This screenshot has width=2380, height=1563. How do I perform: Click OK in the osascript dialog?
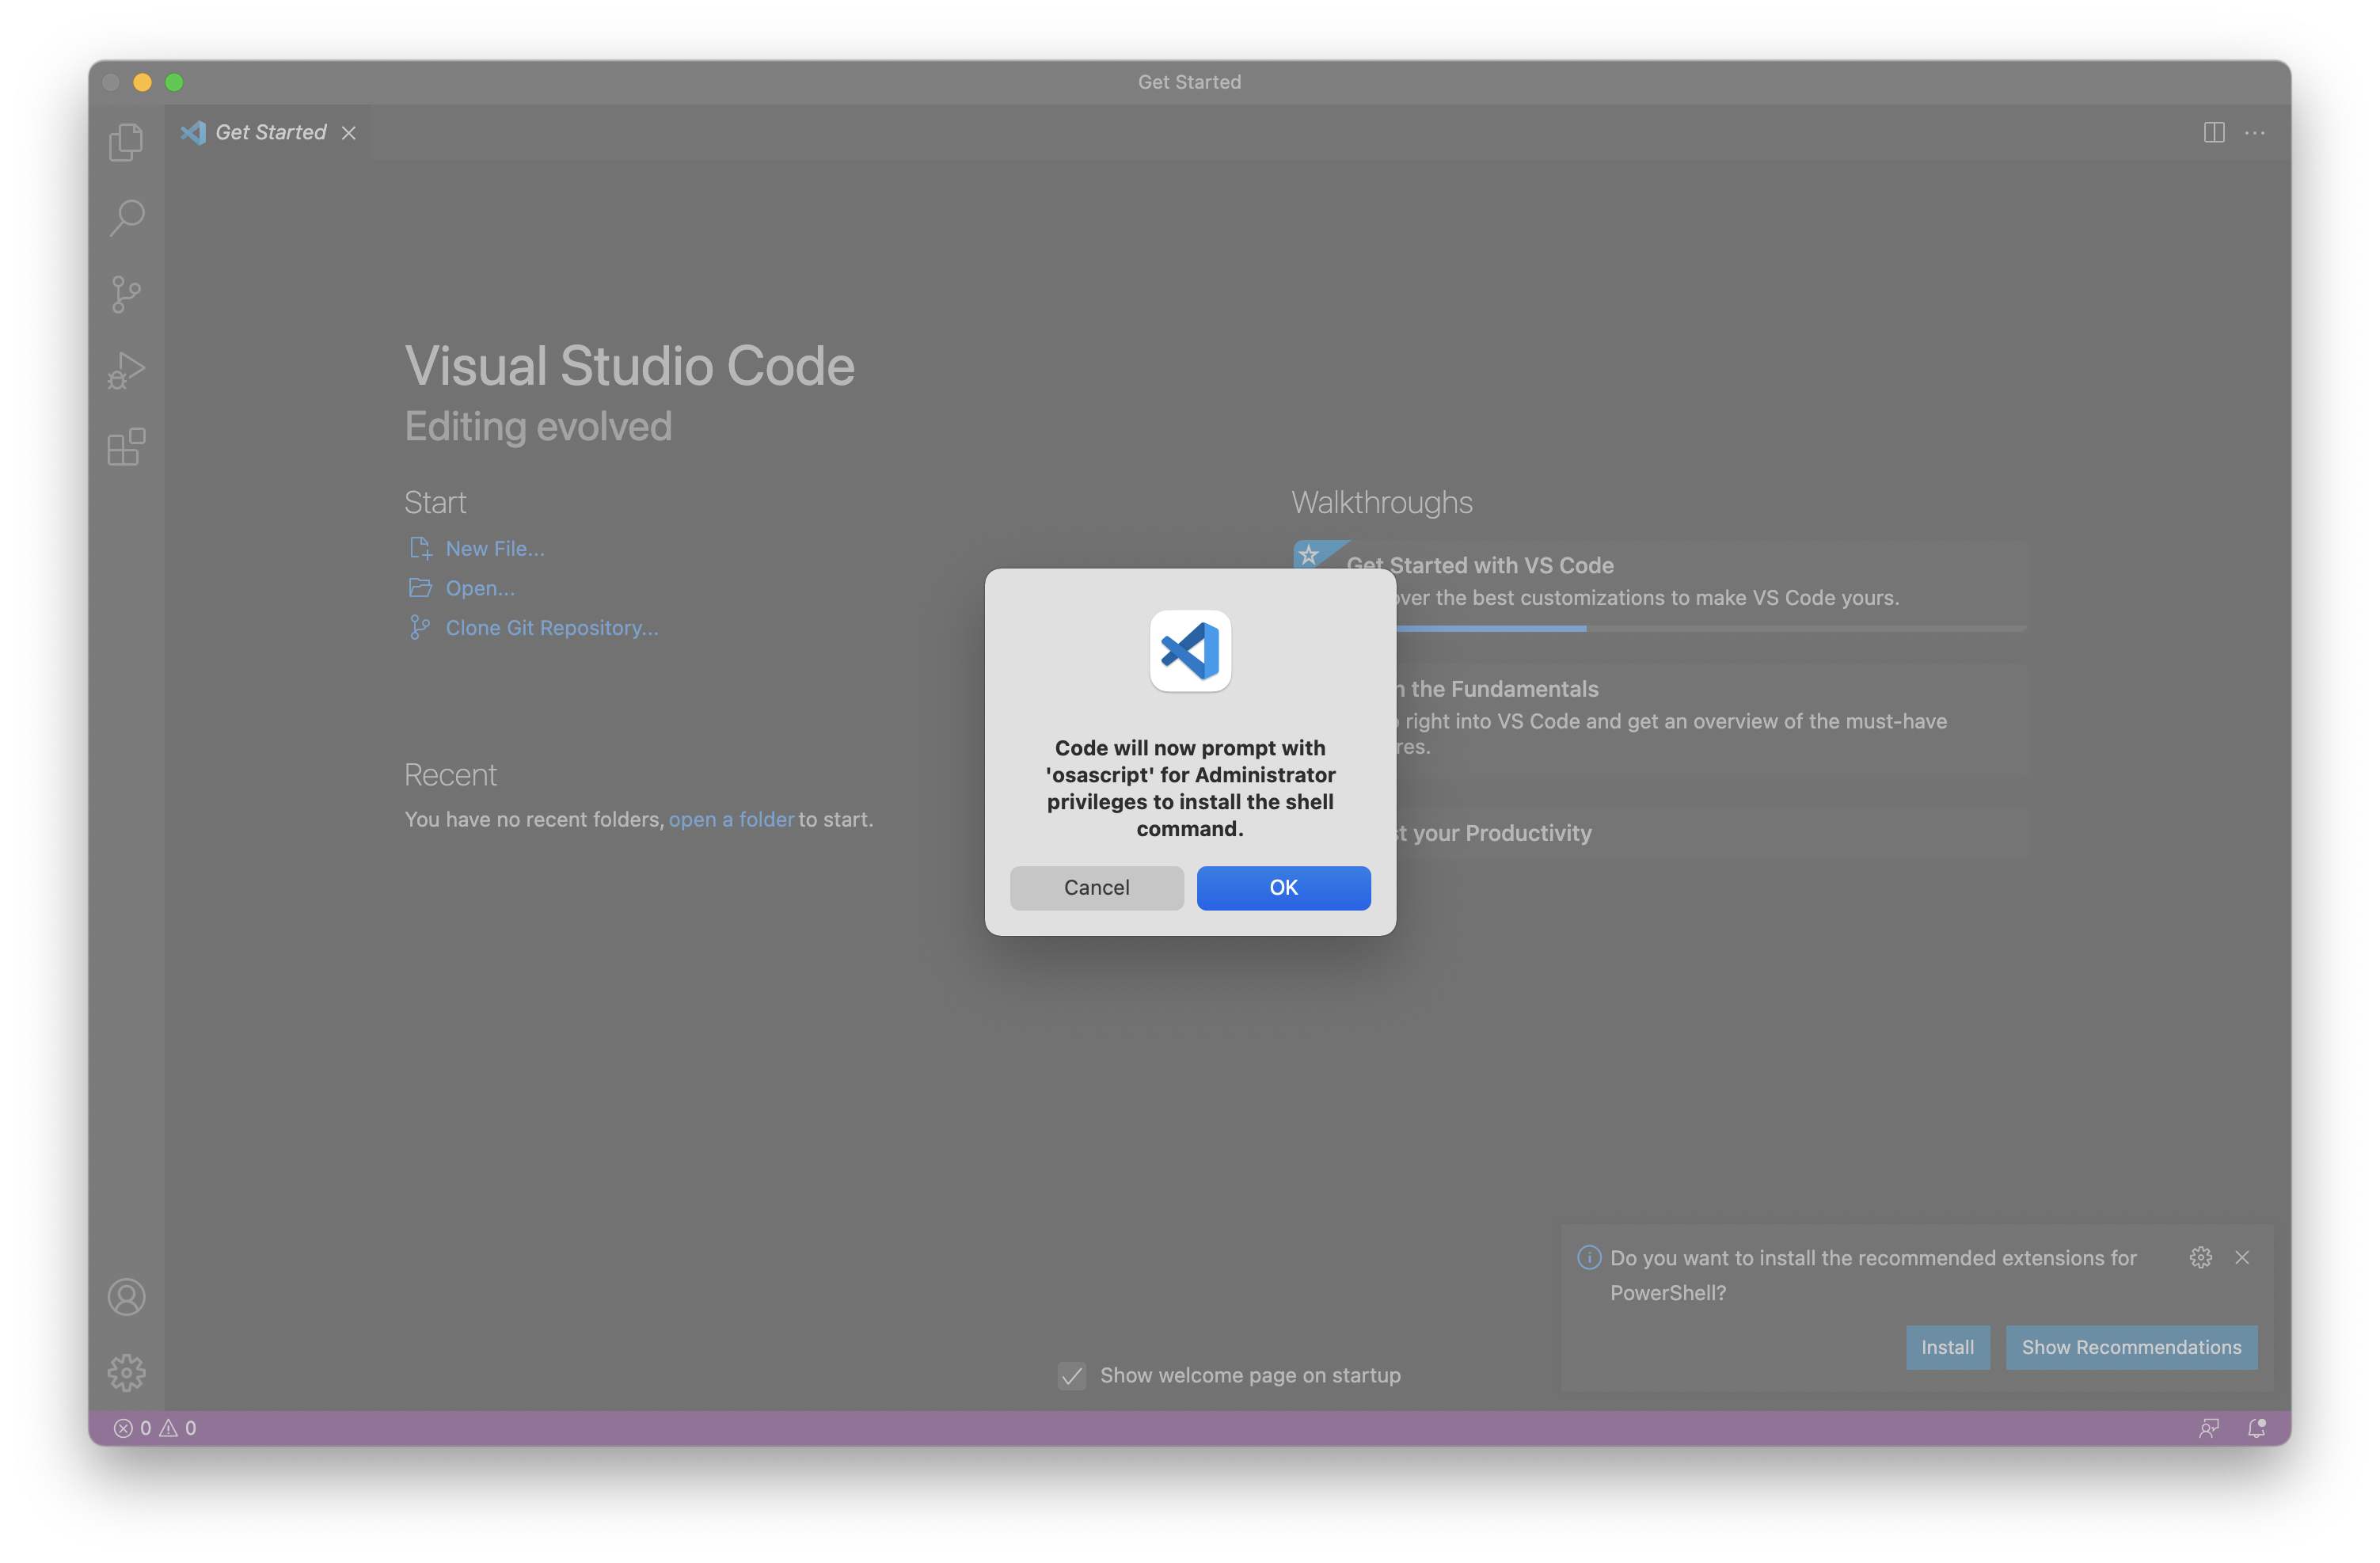[x=1283, y=887]
